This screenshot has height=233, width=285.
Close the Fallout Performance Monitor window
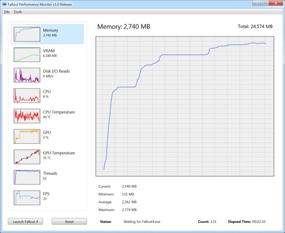(x=276, y=3)
